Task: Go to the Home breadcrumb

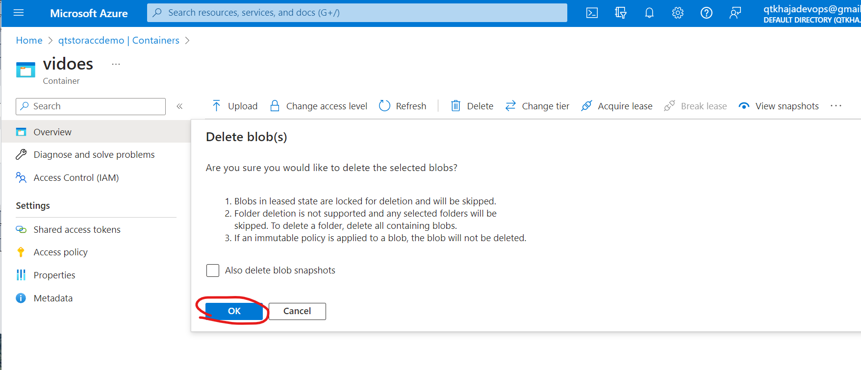Action: coord(29,40)
